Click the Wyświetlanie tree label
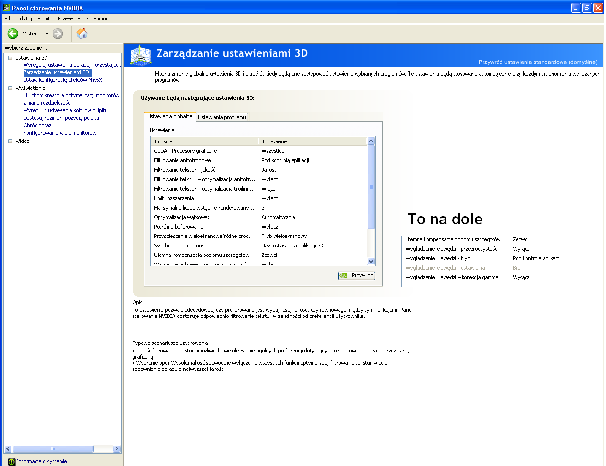This screenshot has height=466, width=606. point(30,88)
